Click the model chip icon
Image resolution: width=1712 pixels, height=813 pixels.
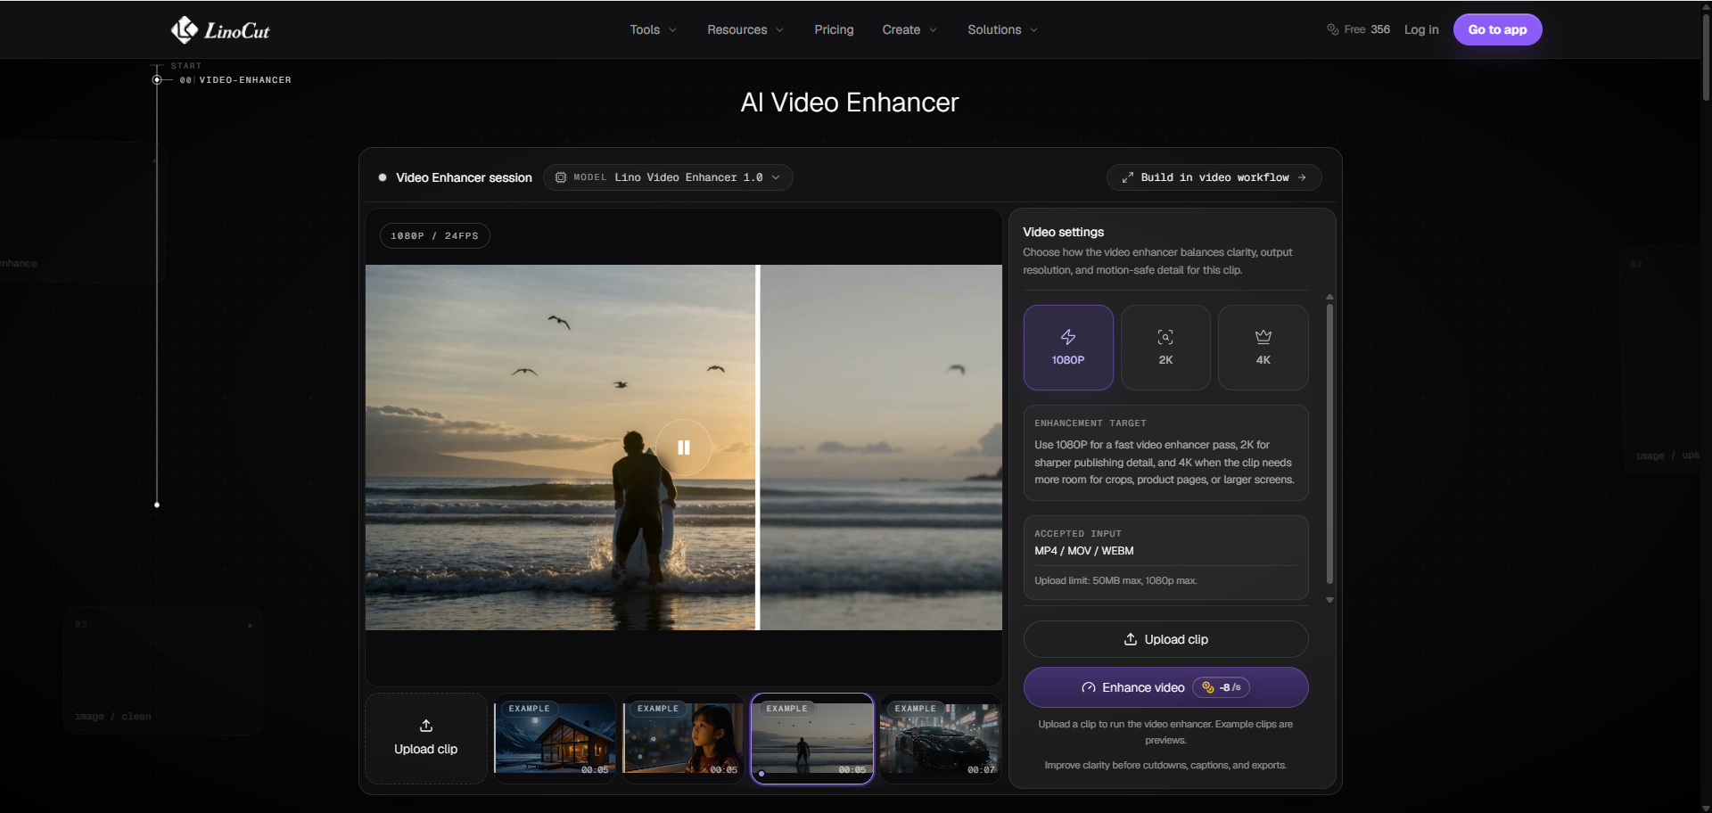pyautogui.click(x=561, y=177)
